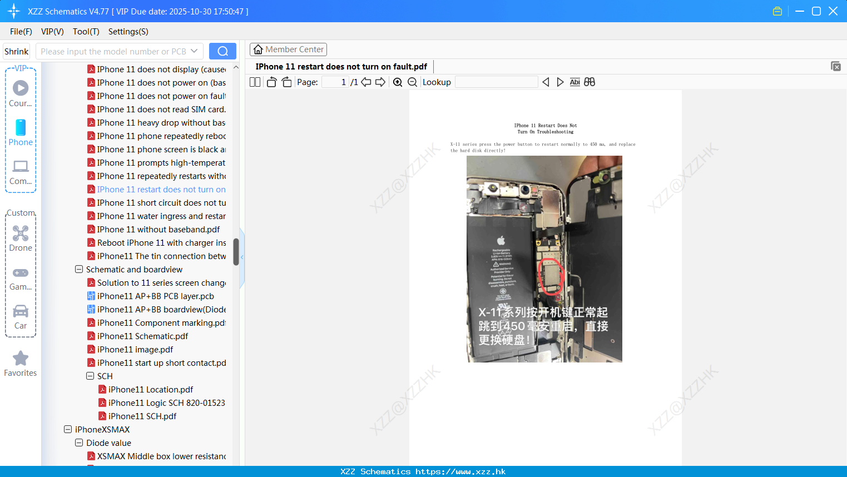This screenshot has width=847, height=477.
Task: Collapse the left tree panel handle
Action: [242, 257]
